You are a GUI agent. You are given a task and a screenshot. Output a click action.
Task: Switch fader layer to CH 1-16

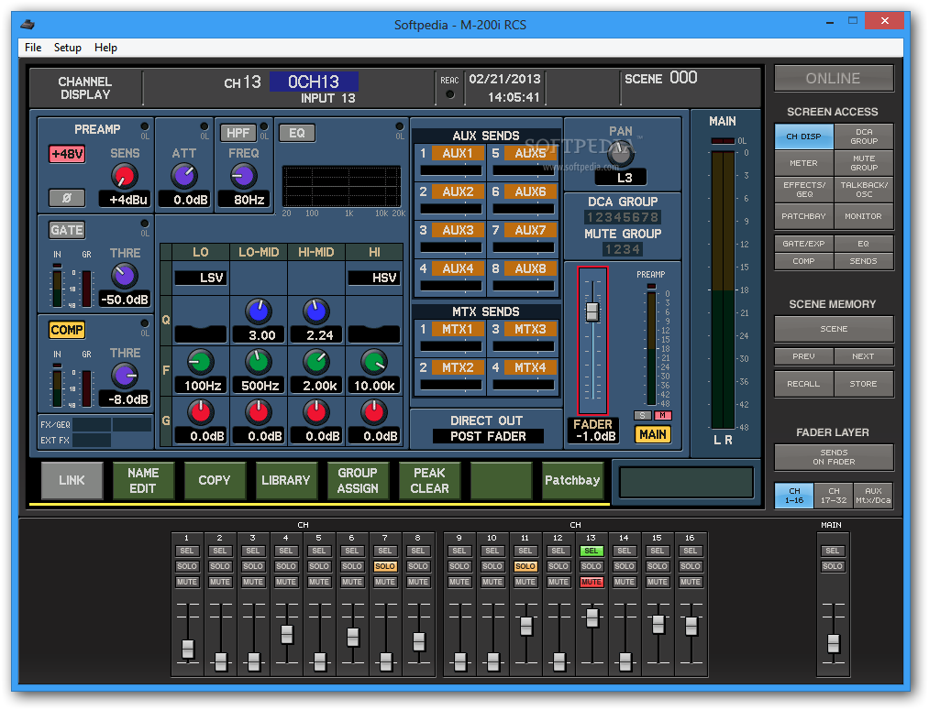[x=794, y=496]
